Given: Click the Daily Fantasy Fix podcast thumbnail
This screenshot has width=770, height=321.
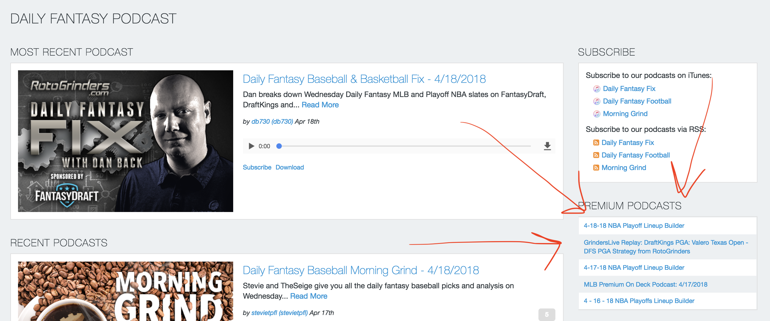Looking at the screenshot, I should (125, 141).
